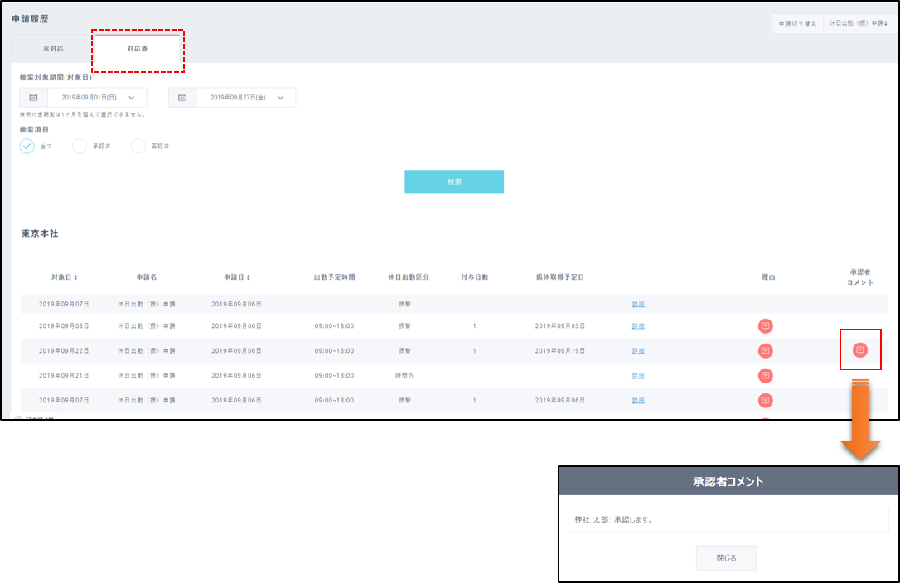Open the 休日出勤（振）申請 type dropdown at top right
The image size is (900, 583).
click(x=860, y=24)
